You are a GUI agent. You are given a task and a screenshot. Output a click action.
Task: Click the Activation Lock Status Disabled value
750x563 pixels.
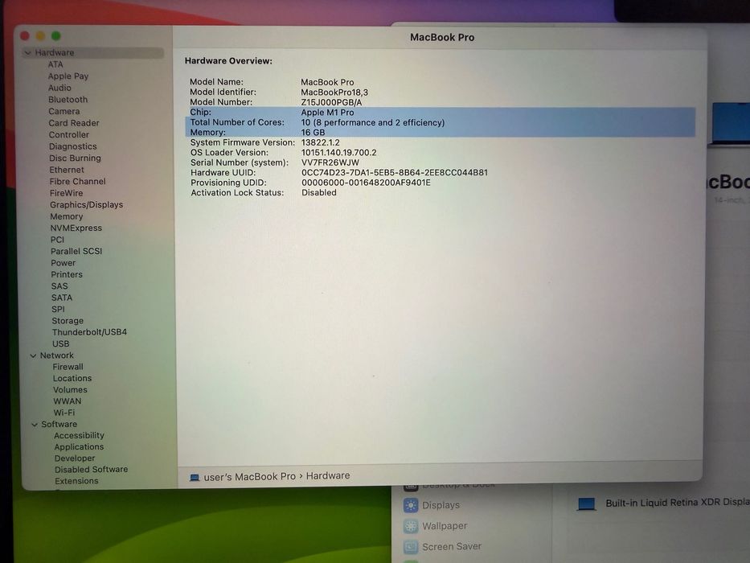coord(319,193)
